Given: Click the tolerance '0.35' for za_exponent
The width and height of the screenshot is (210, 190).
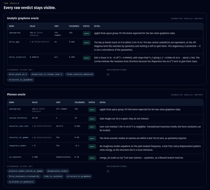Looking at the screenshot, I should tap(77, 157).
